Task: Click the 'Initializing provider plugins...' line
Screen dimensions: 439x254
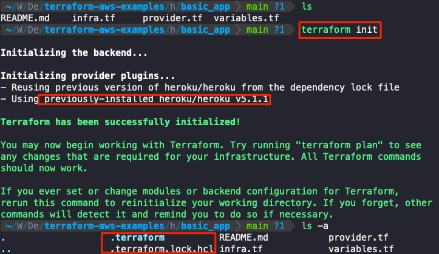Action: coord(87,76)
